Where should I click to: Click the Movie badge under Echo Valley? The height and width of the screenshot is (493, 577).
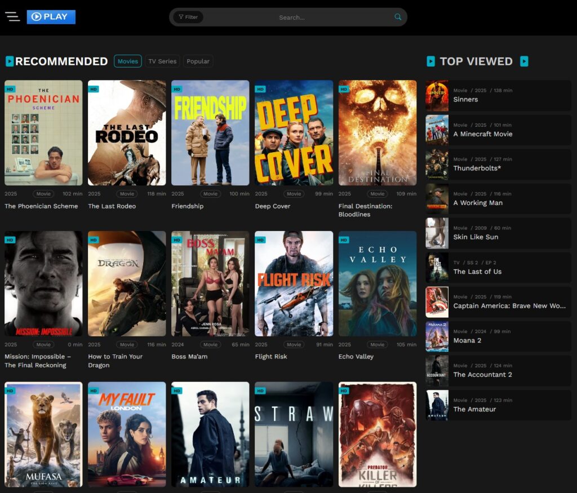(x=377, y=344)
